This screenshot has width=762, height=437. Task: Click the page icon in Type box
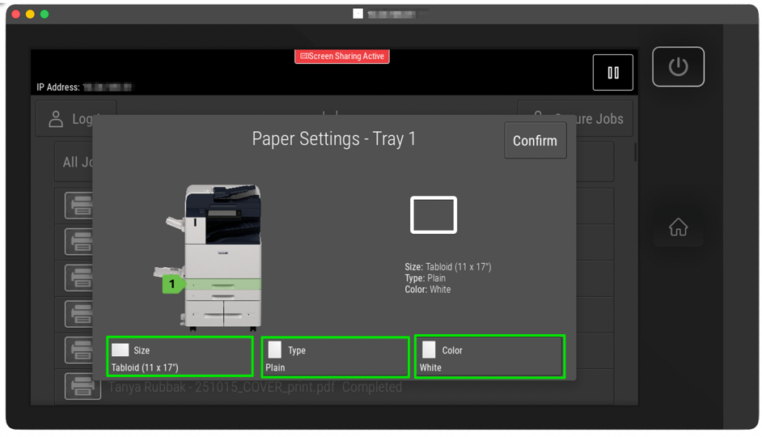(274, 350)
